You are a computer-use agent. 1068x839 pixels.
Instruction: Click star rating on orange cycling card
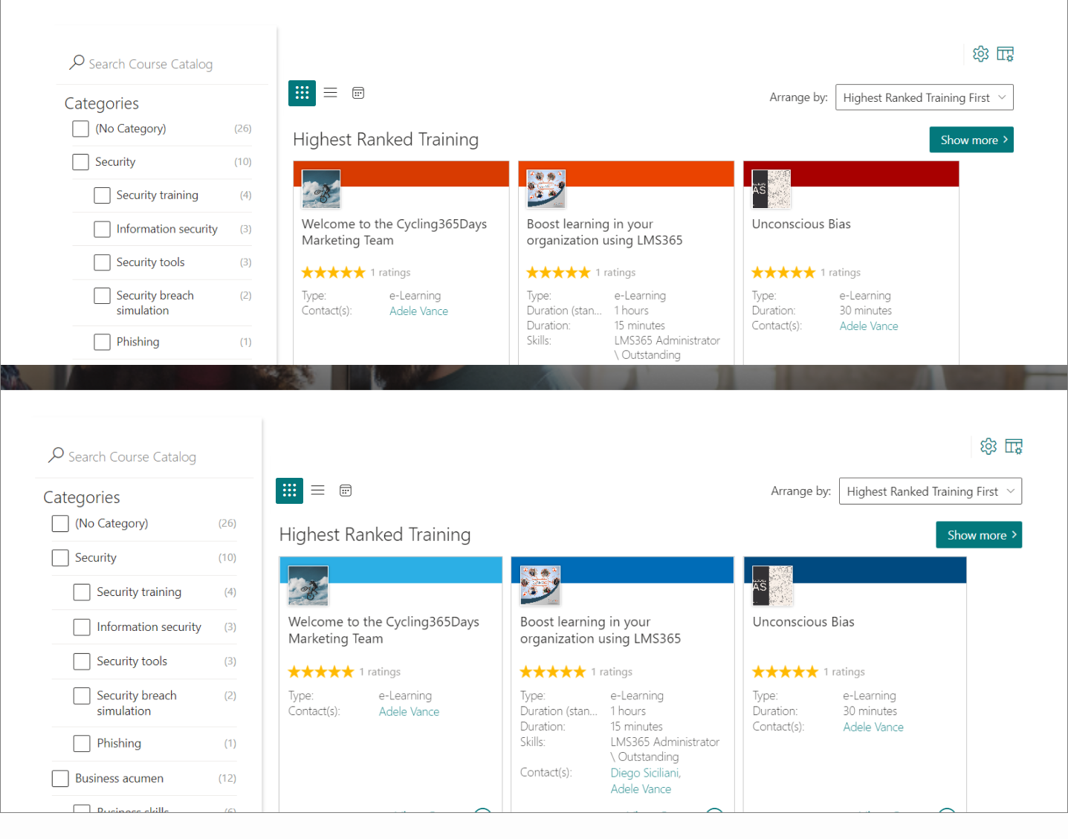[x=334, y=273]
